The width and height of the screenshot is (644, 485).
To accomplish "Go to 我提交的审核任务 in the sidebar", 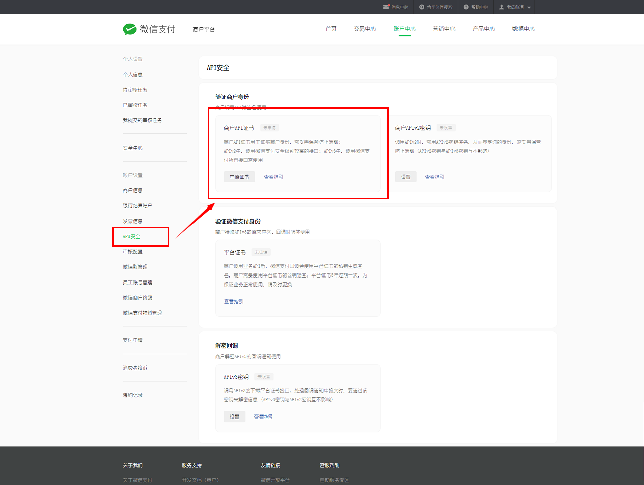I will coord(143,120).
